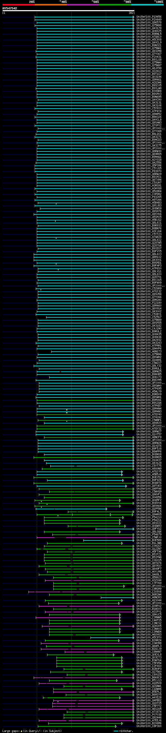Image resolution: width=166 pixels, height=733 pixels.
Task: Click the AV547542 query name
Action: coord(10,8)
